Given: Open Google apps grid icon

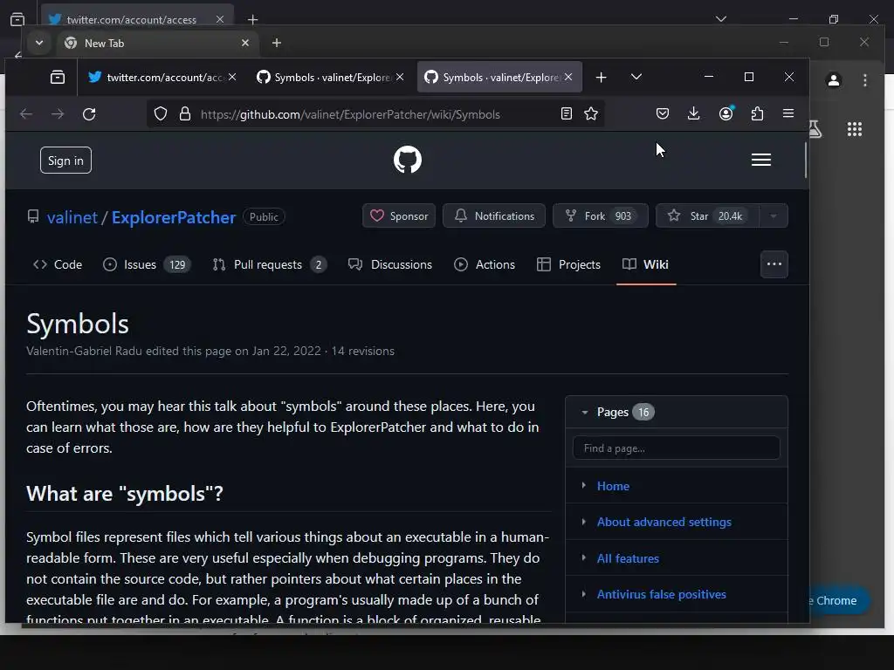Looking at the screenshot, I should pyautogui.click(x=855, y=129).
